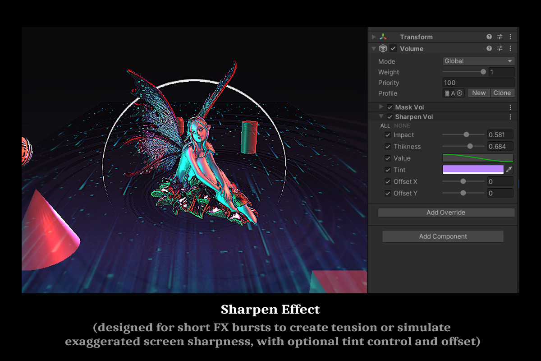Disable the Volume component checkbox
The height and width of the screenshot is (361, 541).
point(393,48)
